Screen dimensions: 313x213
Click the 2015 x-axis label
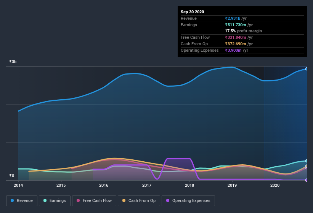[61, 185]
